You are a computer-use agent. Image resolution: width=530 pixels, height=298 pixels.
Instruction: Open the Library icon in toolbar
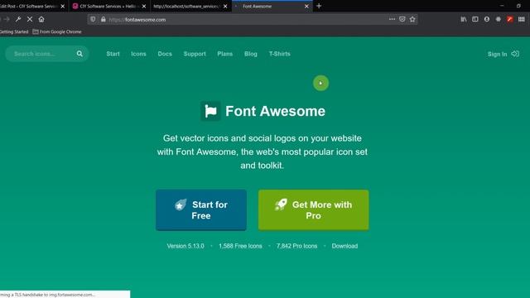click(x=464, y=19)
